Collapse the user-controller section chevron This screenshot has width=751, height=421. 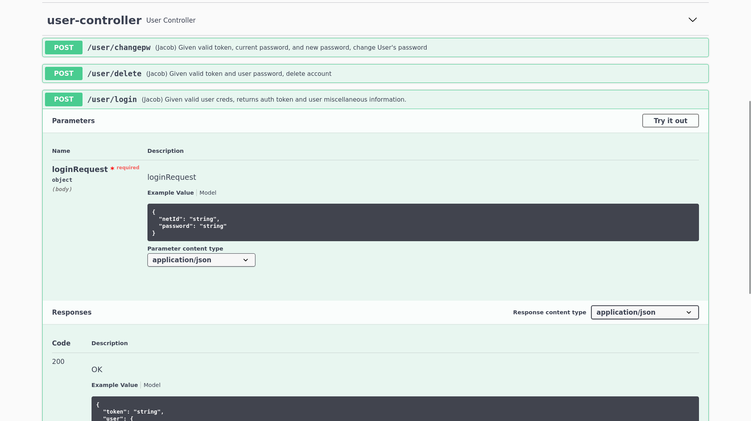coord(692,20)
